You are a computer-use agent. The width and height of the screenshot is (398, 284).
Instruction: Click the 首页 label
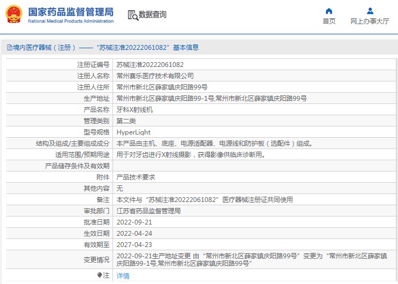329,21
